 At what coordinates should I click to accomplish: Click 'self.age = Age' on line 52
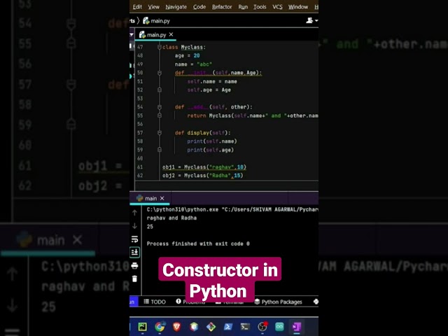209,90
